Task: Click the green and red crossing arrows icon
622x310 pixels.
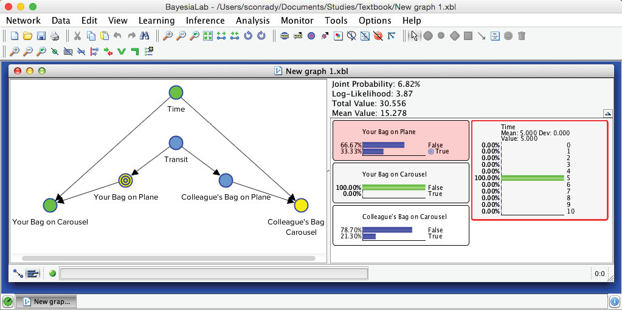Action: 108,51
